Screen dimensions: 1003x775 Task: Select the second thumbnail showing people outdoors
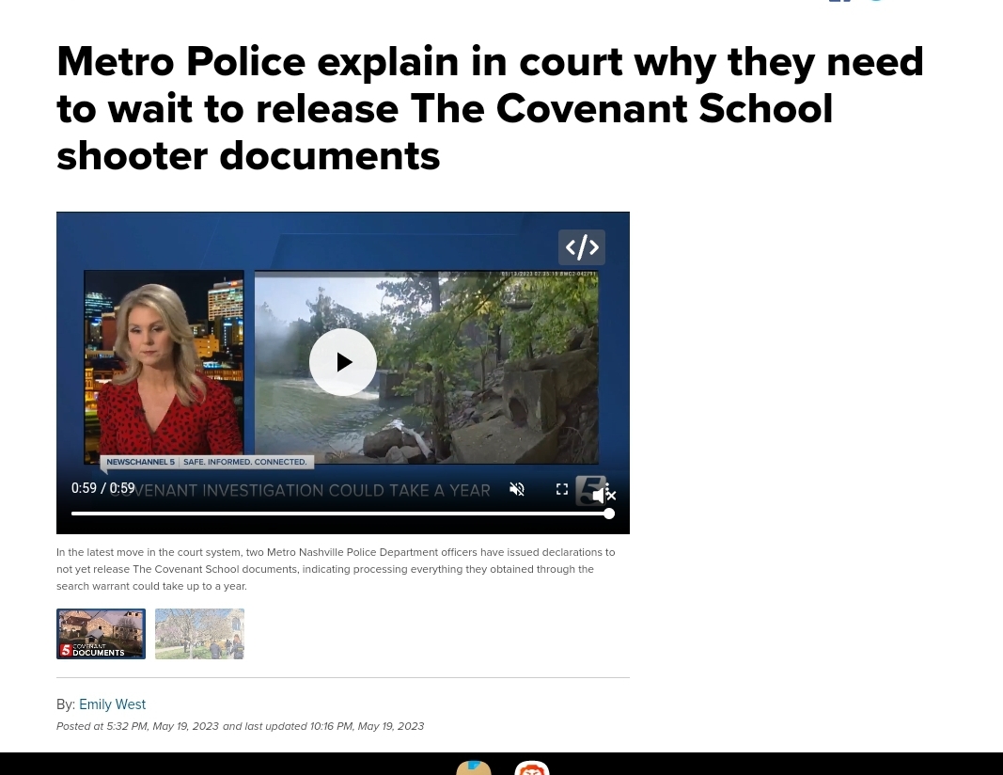(x=199, y=634)
